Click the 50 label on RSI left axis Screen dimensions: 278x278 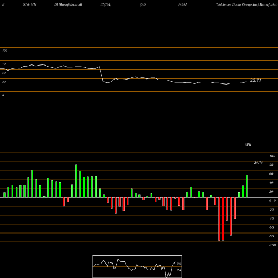tap(4, 73)
